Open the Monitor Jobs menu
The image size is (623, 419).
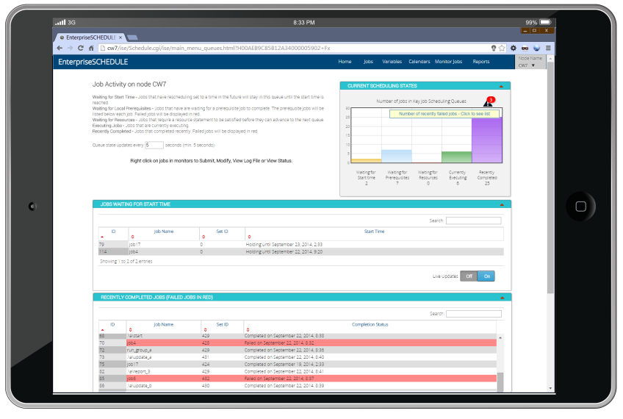tap(448, 62)
